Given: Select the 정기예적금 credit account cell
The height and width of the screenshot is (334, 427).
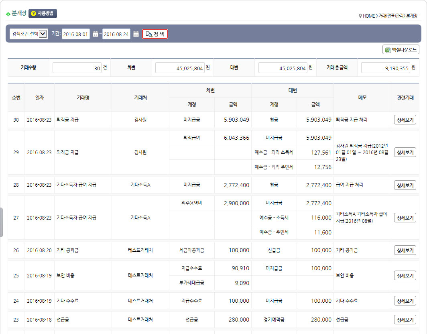Looking at the screenshot, I should pos(274,320).
